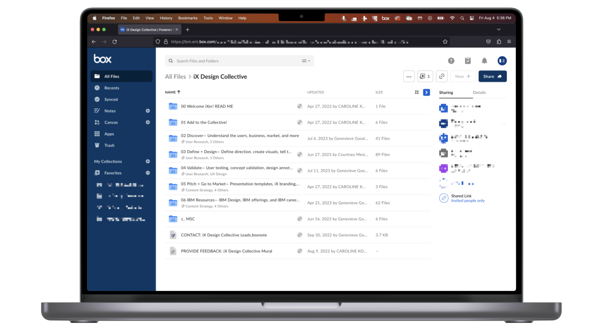Collapse the Favorites list chevron
The image size is (603, 330).
pos(148,173)
